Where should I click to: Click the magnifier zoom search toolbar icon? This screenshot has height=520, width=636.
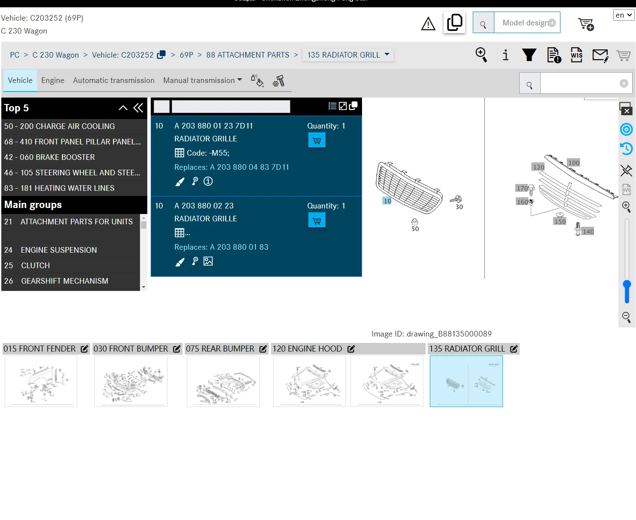point(481,55)
